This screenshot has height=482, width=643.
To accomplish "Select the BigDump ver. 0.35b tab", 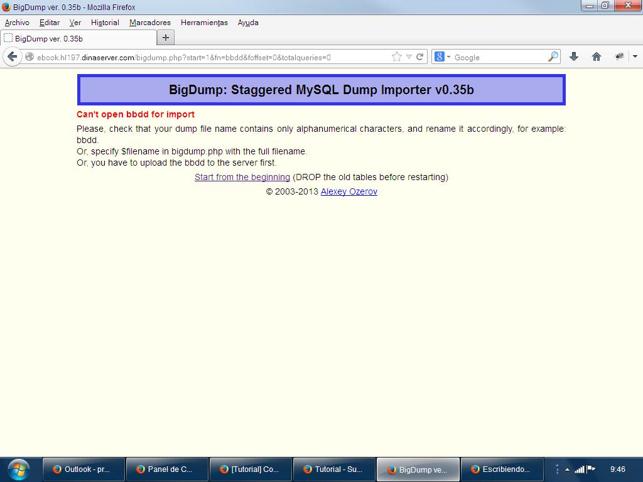I will click(78, 38).
